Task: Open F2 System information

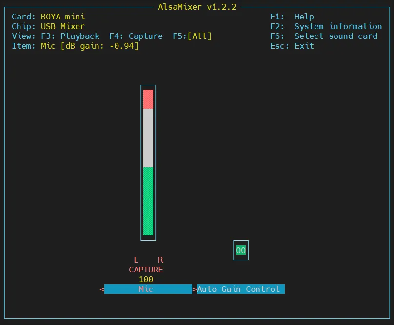Action: 326,26
